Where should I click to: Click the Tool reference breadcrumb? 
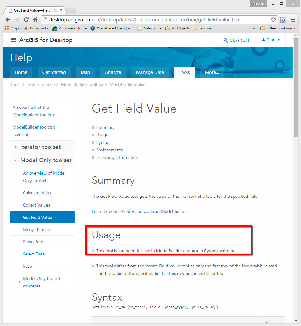40,84
